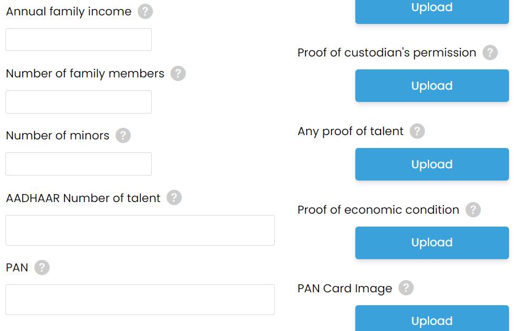Open help for Proof of economic condition
The width and height of the screenshot is (517, 331).
pyautogui.click(x=473, y=210)
